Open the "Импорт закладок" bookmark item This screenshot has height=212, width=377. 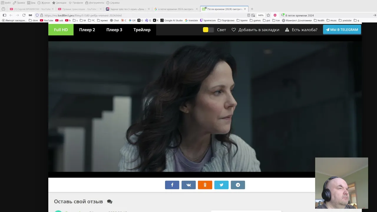14,20
